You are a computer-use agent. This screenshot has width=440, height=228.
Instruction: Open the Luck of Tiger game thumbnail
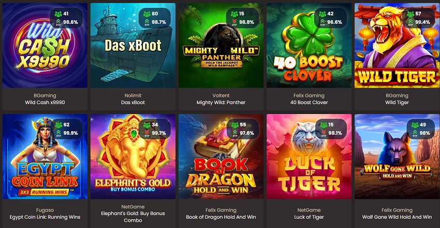click(x=309, y=156)
